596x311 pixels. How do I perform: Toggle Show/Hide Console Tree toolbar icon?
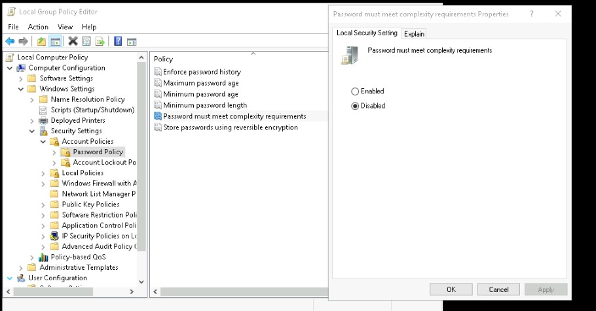pyautogui.click(x=56, y=41)
